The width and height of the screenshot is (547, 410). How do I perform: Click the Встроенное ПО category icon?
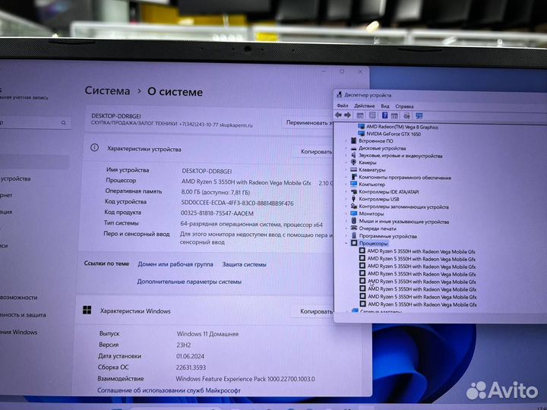click(353, 140)
